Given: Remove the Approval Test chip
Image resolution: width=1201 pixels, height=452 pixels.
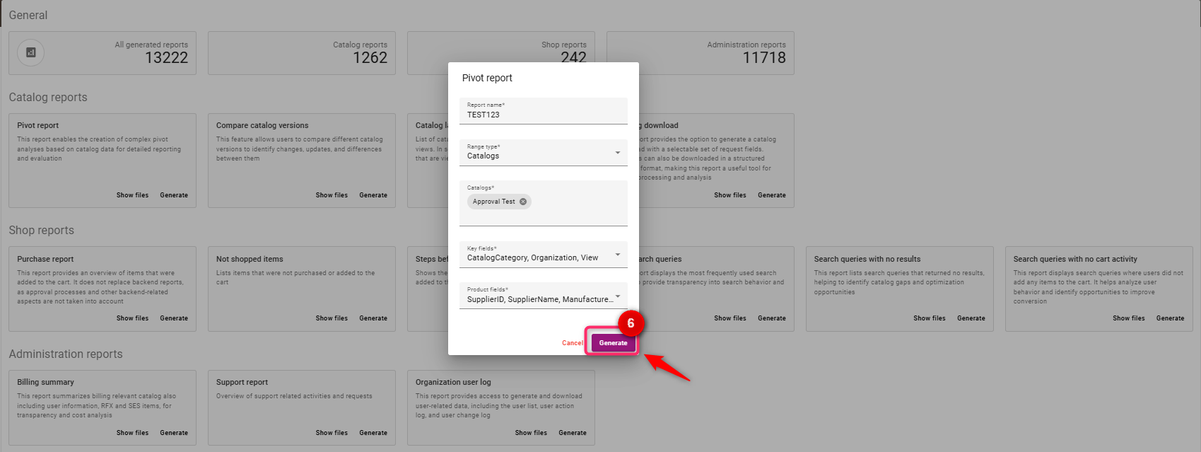Looking at the screenshot, I should pos(523,202).
